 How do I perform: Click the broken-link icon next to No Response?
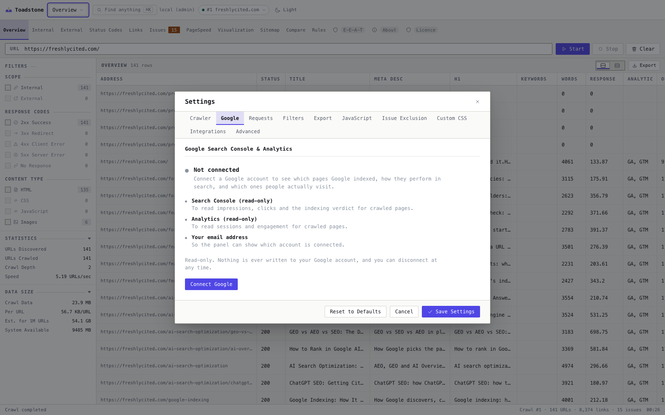tap(16, 166)
